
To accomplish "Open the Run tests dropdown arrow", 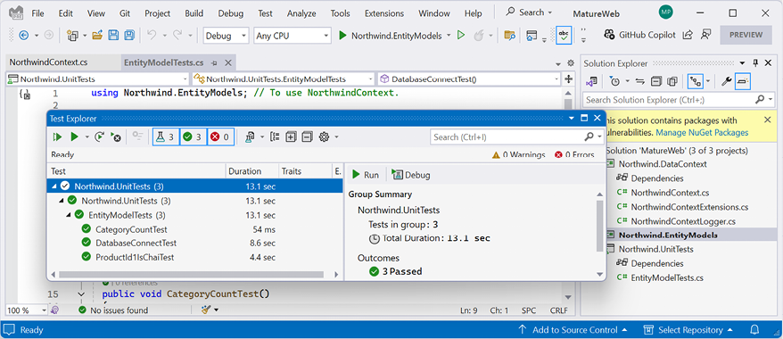I will pyautogui.click(x=87, y=136).
